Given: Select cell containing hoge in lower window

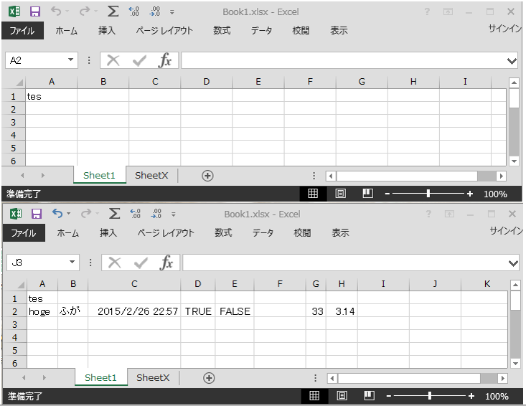Looking at the screenshot, I should pos(42,311).
